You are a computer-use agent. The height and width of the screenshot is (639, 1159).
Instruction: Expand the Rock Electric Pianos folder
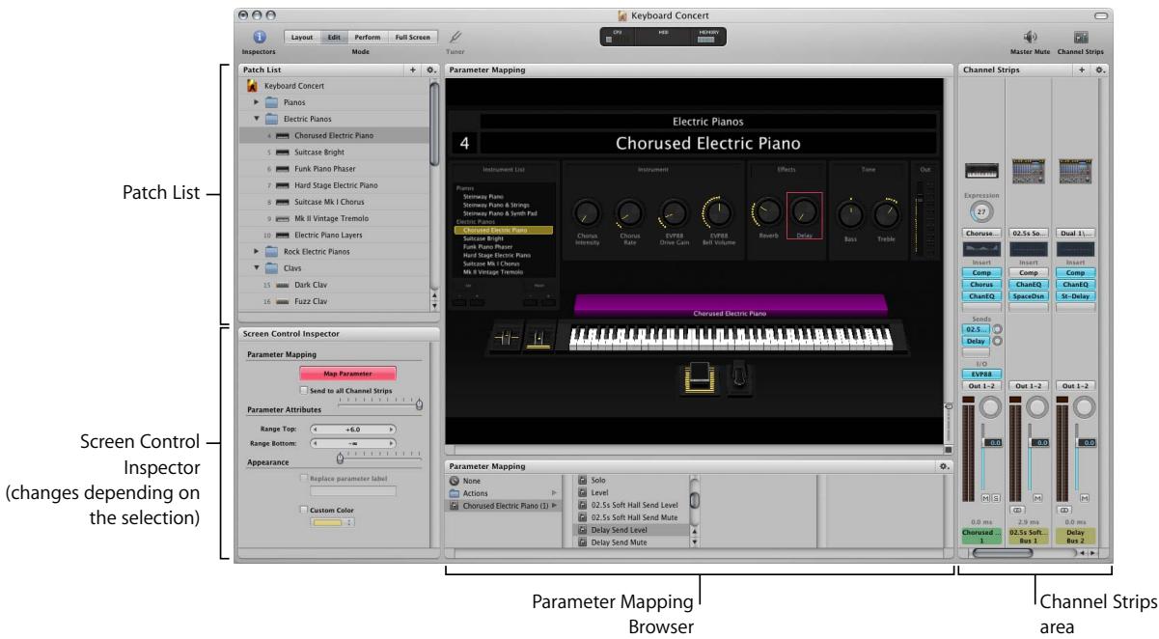tap(256, 250)
